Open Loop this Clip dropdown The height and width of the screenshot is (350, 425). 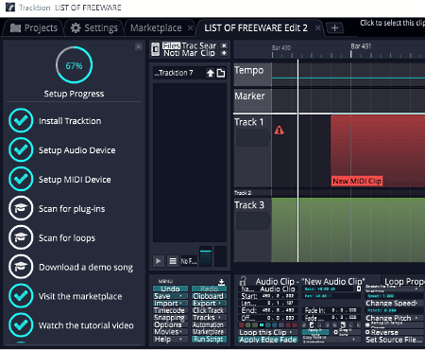click(268, 332)
